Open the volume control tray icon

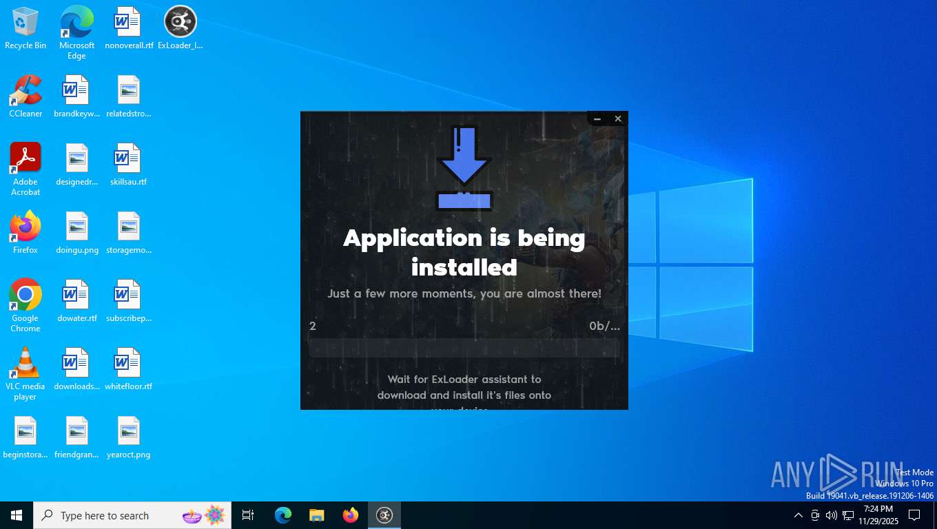pyautogui.click(x=832, y=515)
